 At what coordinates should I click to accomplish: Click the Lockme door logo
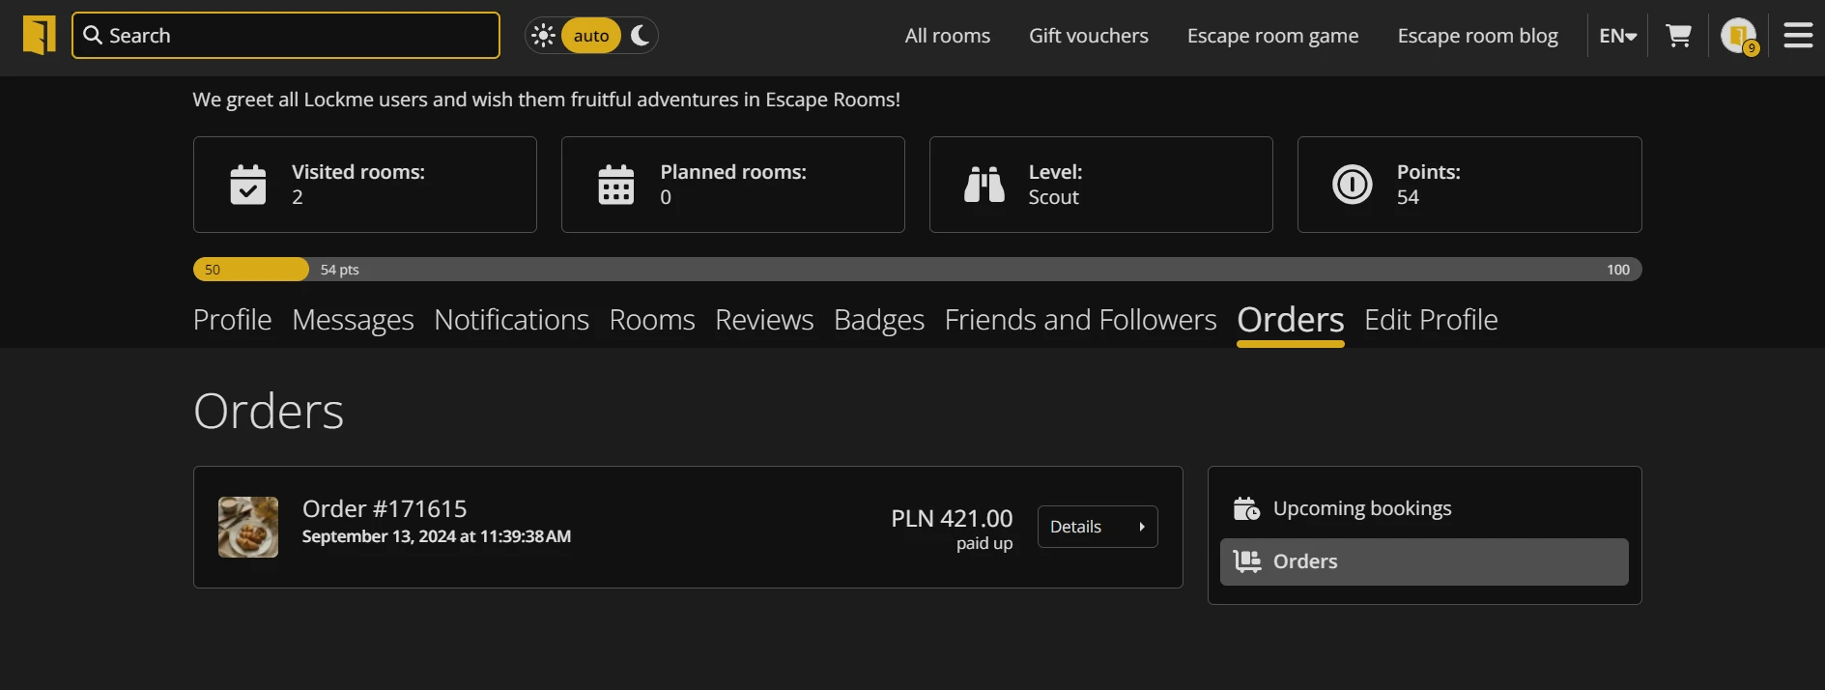pyautogui.click(x=40, y=36)
